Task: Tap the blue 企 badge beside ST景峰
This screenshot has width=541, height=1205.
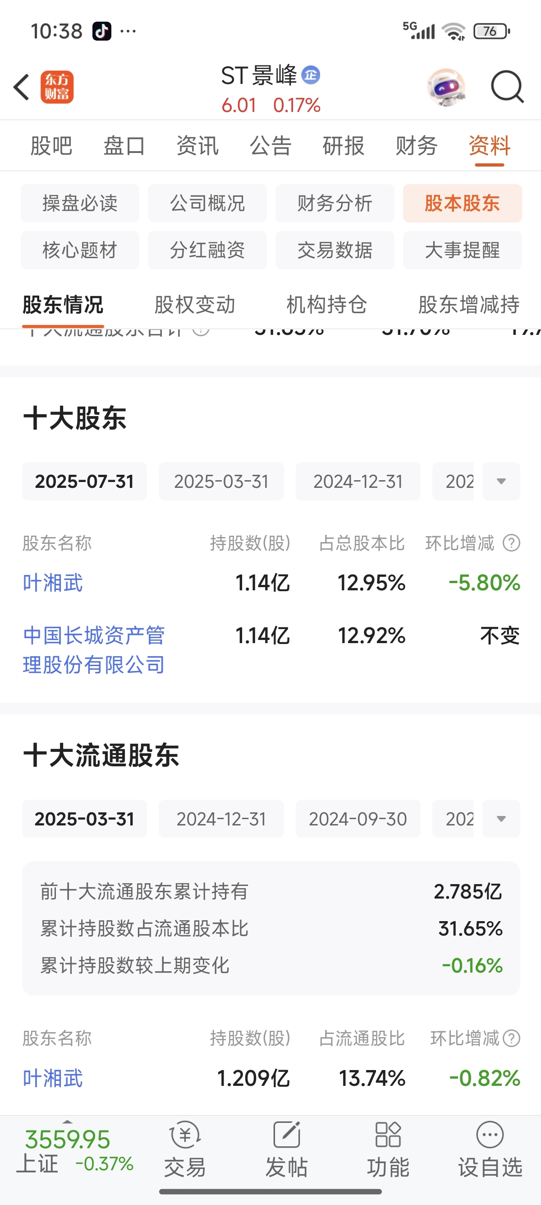Action: [x=311, y=75]
